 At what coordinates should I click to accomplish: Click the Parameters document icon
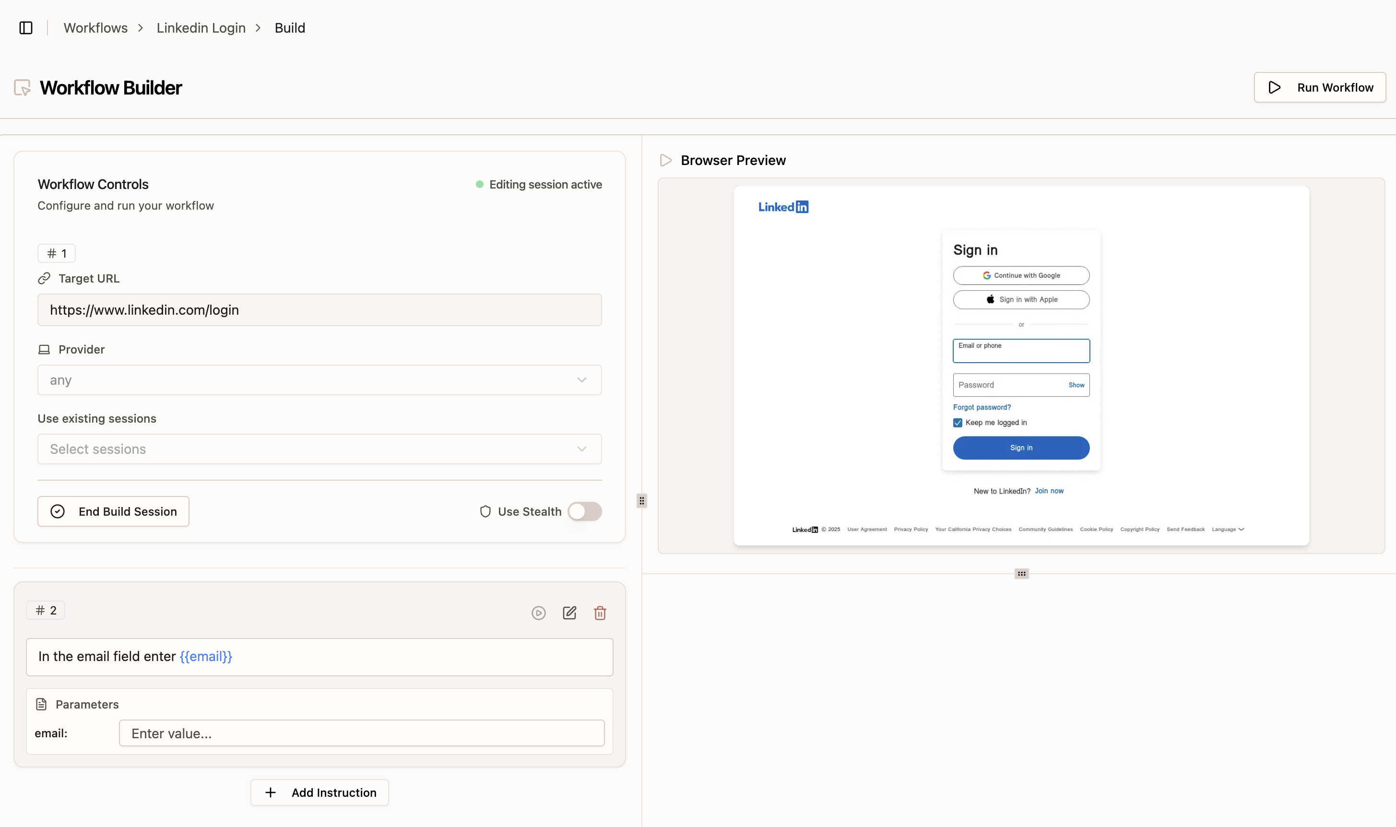coord(41,704)
